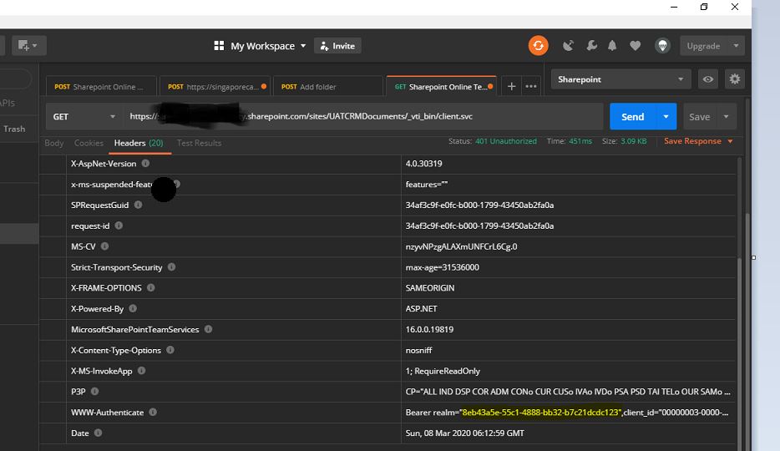Screen dimensions: 780x451
Task: Open settings via the wrench icon
Action: 591,46
